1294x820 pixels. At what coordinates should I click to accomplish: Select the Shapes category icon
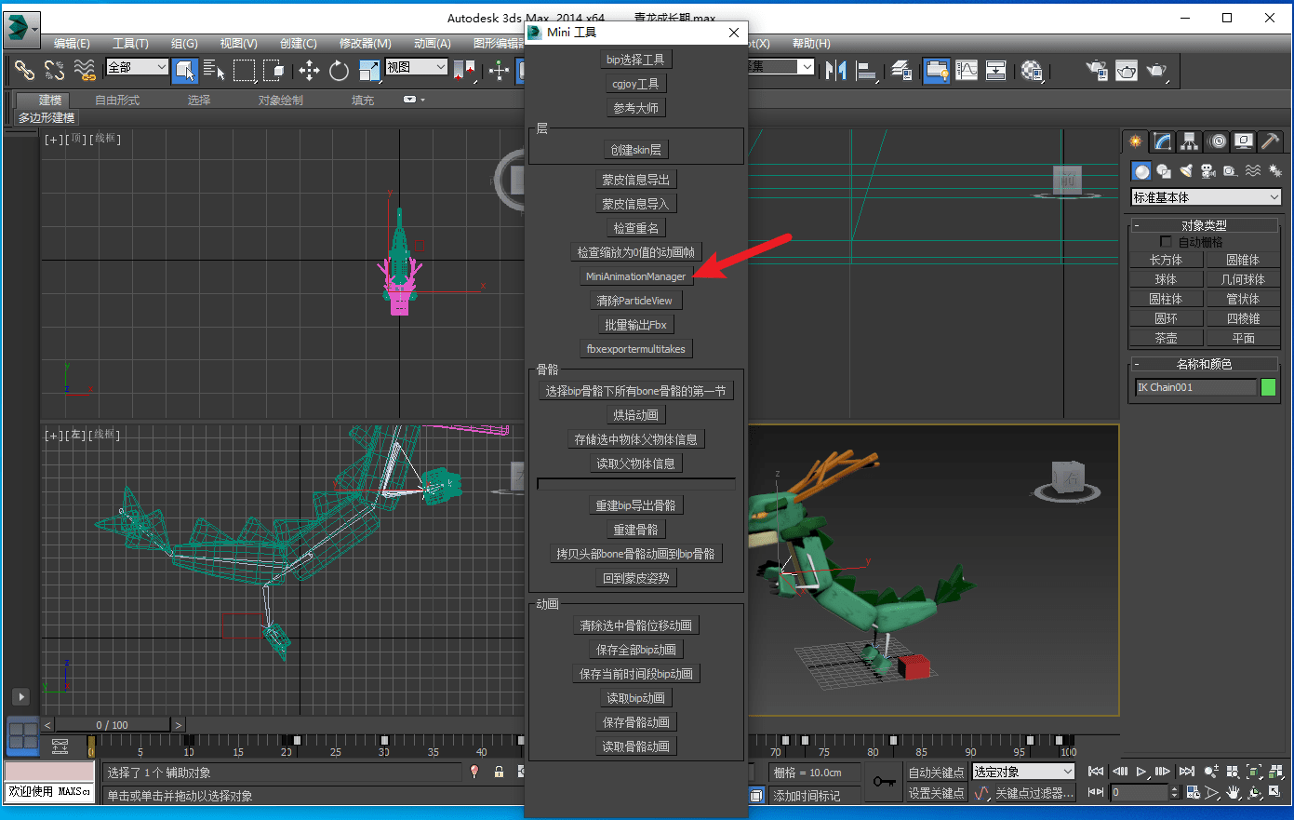click(x=1164, y=170)
